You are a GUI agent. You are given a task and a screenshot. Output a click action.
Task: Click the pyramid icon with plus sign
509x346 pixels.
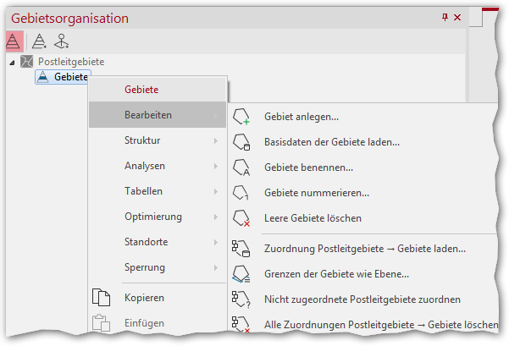point(40,41)
